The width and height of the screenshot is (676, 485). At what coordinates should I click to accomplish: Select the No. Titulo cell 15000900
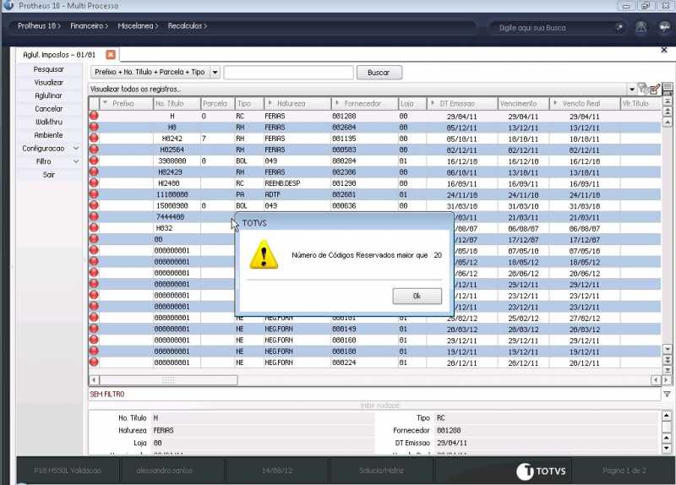point(177,205)
